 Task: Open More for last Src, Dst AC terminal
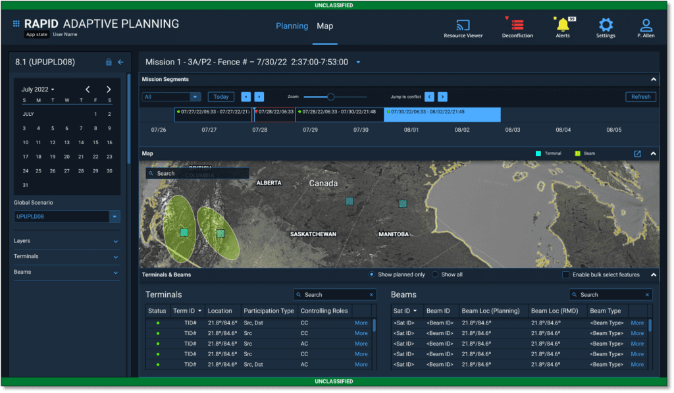click(361, 365)
